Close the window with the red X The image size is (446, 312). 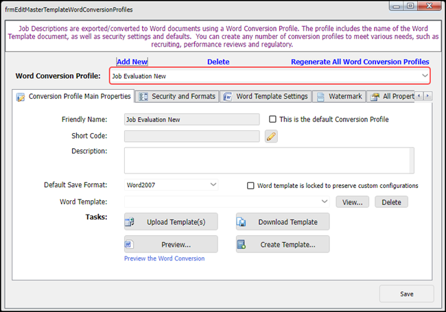tap(430, 6)
